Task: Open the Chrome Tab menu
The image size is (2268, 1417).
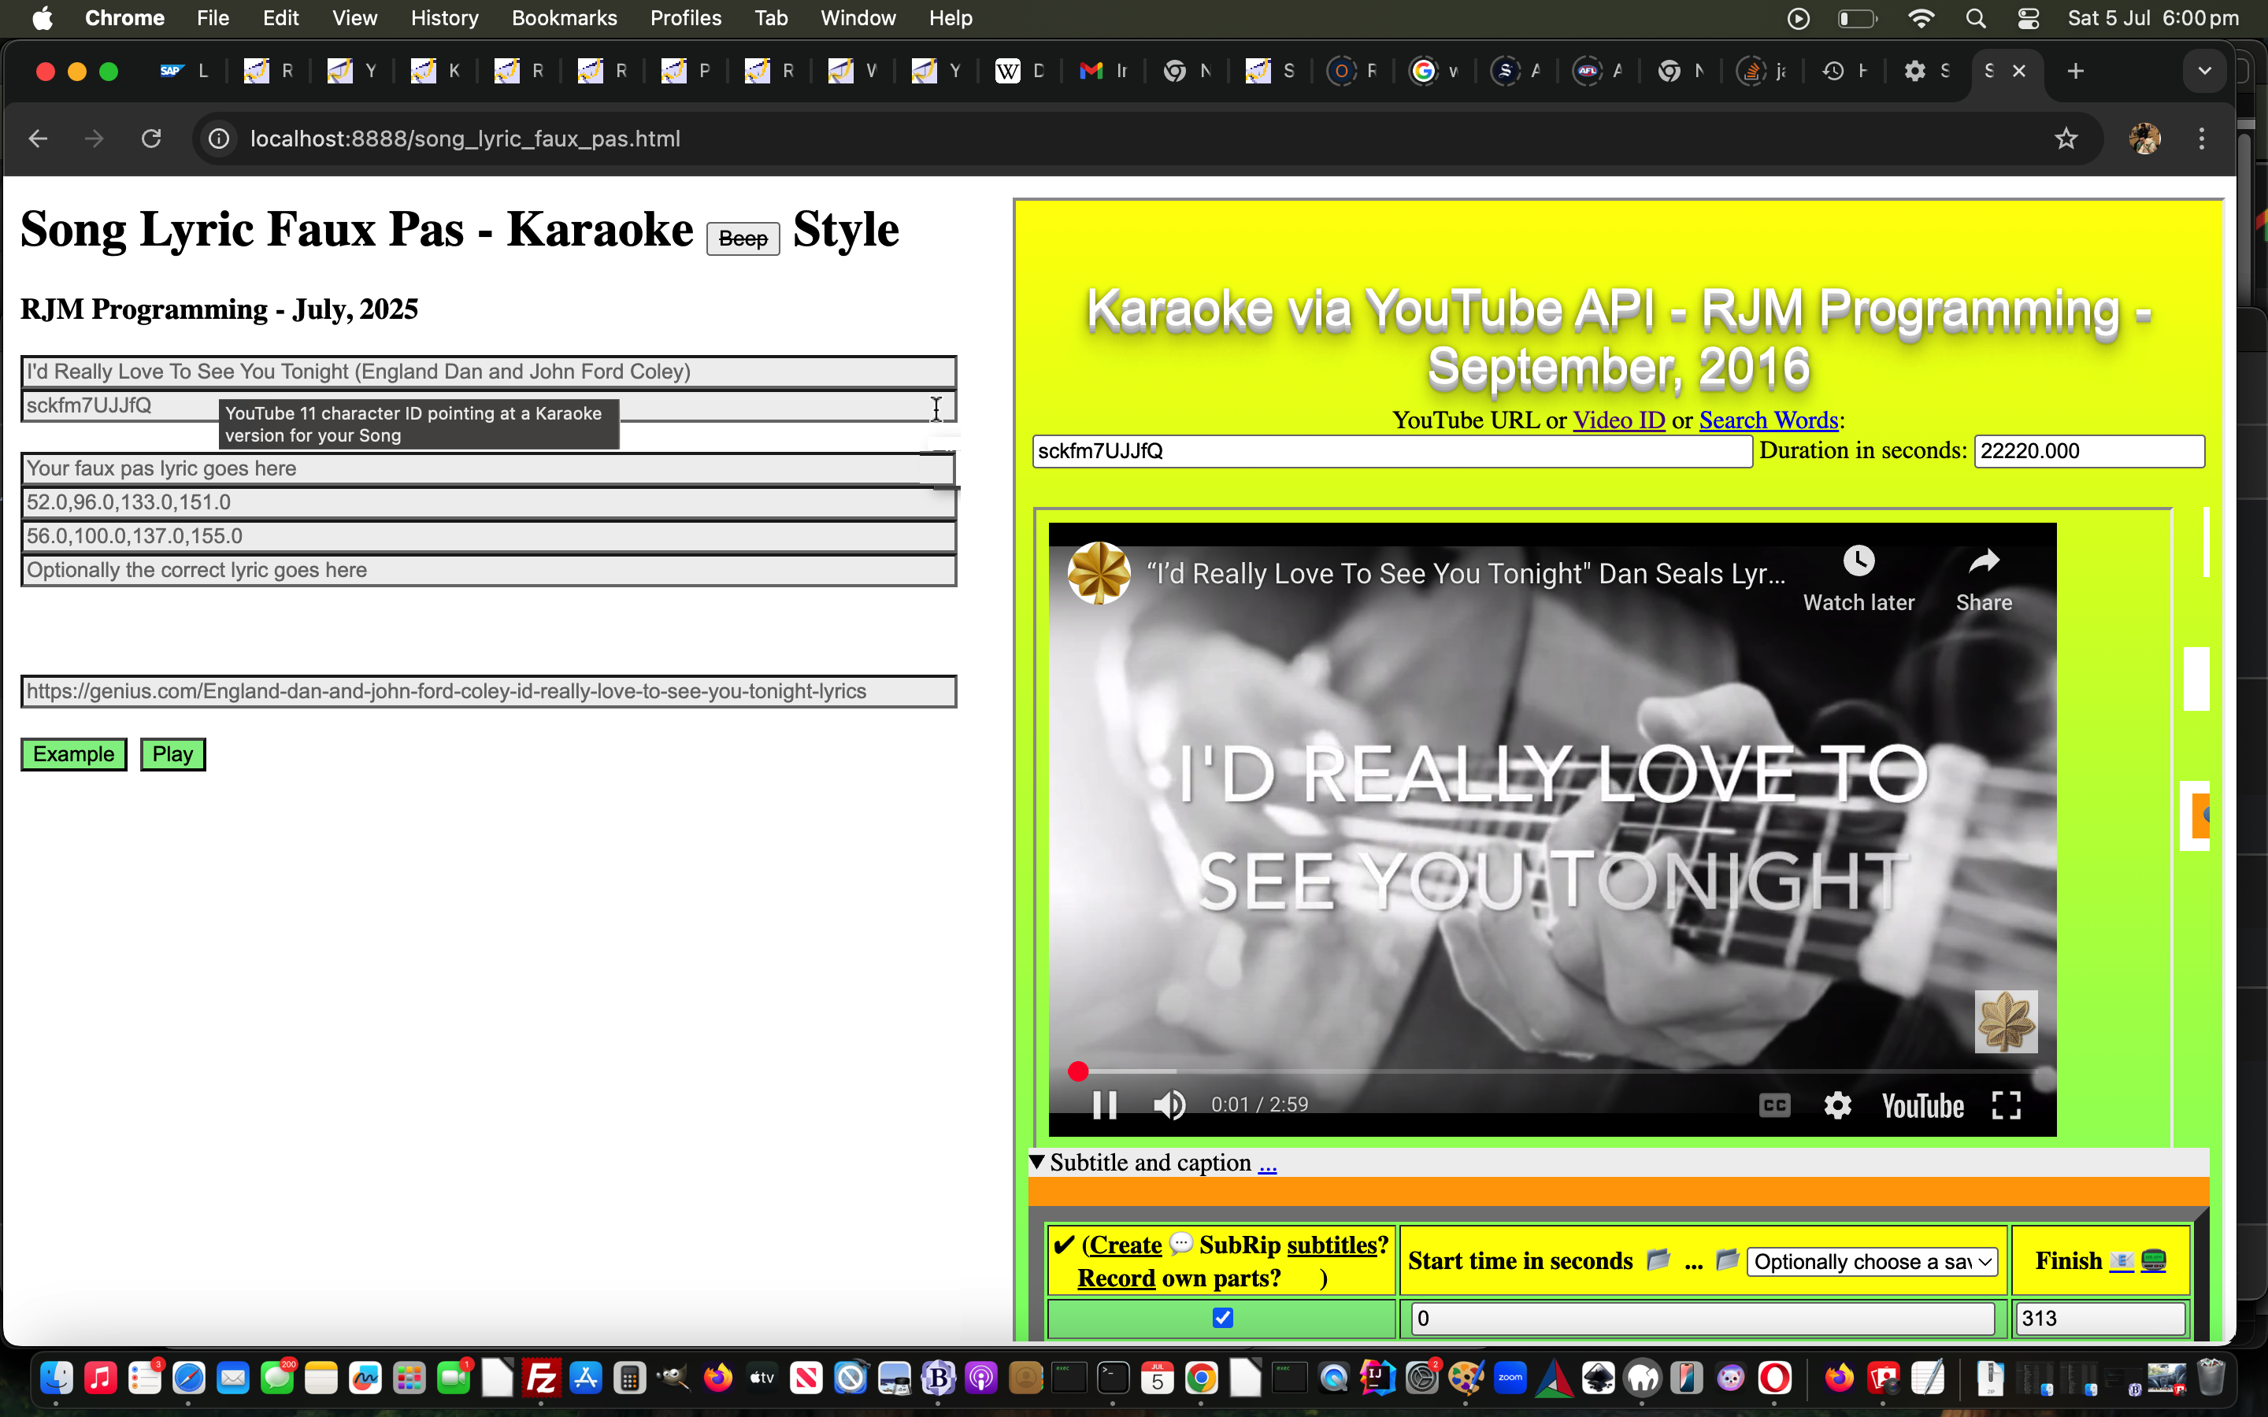Action: tap(770, 18)
